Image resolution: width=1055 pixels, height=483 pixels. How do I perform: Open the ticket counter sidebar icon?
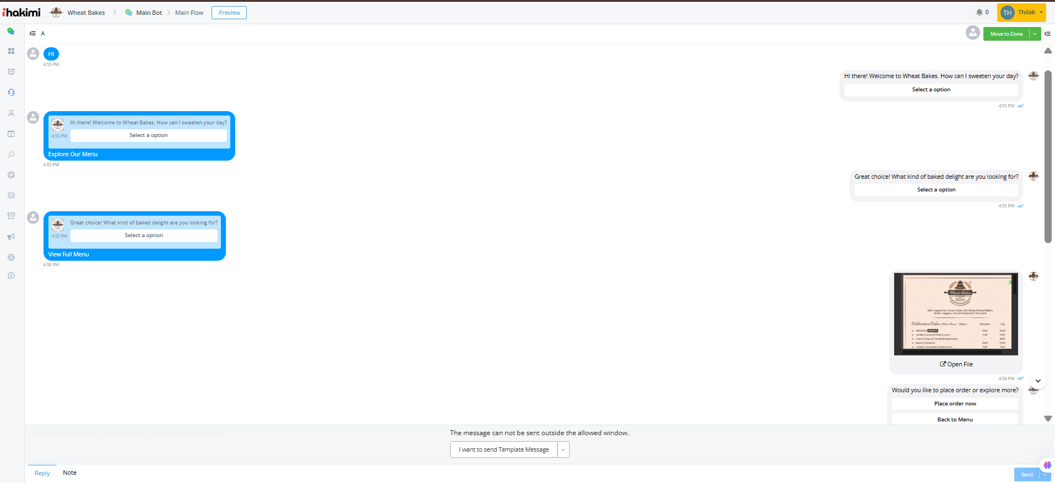pos(11,195)
